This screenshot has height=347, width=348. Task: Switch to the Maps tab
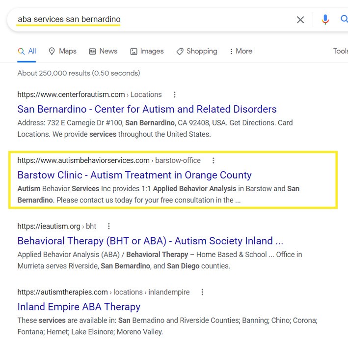62,51
